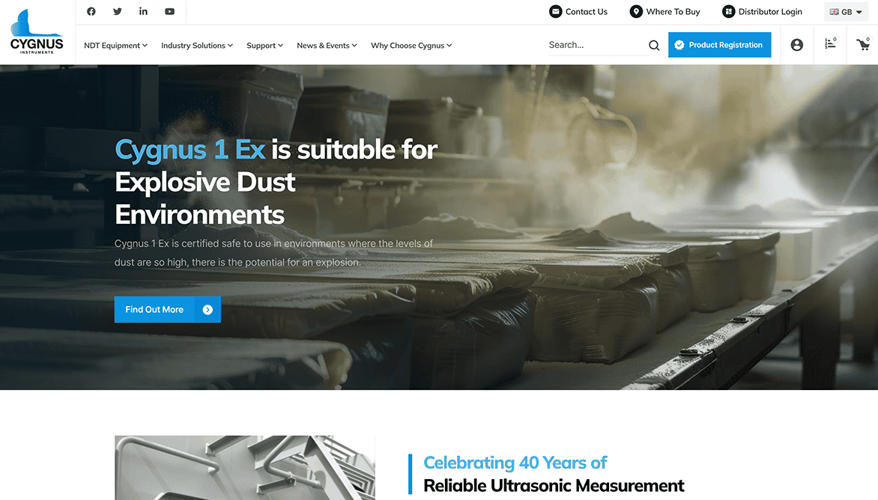Click the Celebrating 40 Years of heading
878x500 pixels.
point(515,463)
